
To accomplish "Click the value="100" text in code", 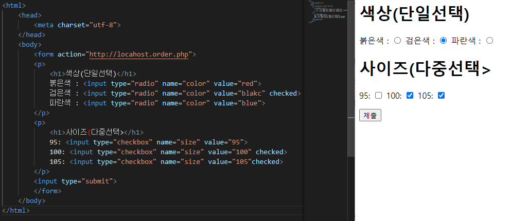I will [230, 152].
